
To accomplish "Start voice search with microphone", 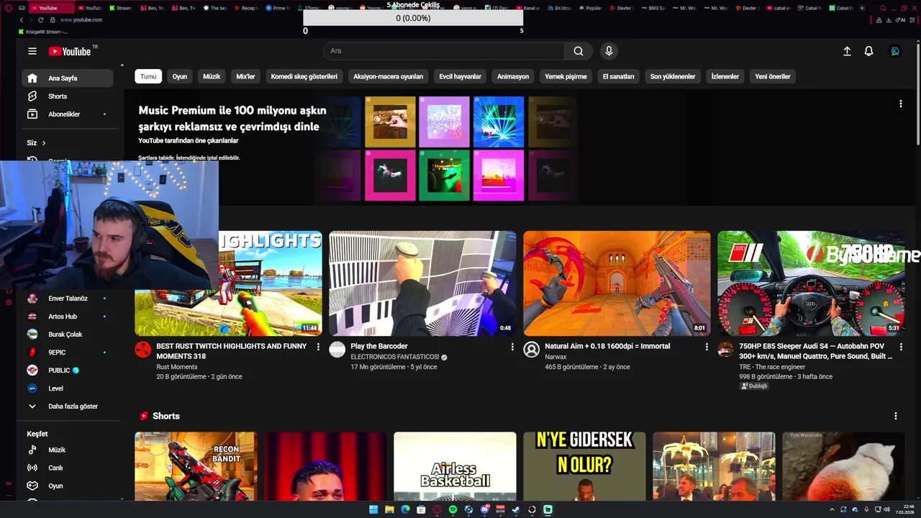I will [609, 51].
